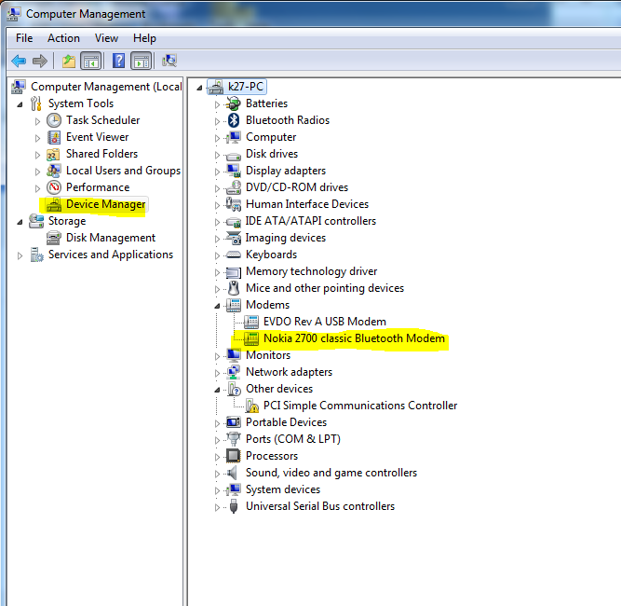The image size is (621, 606).
Task: Click the blue Help question mark icon
Action: point(118,62)
